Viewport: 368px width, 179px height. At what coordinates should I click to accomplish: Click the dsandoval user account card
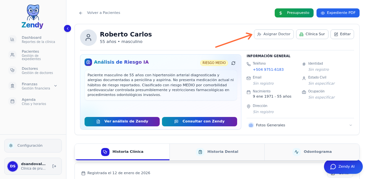(x=33, y=166)
